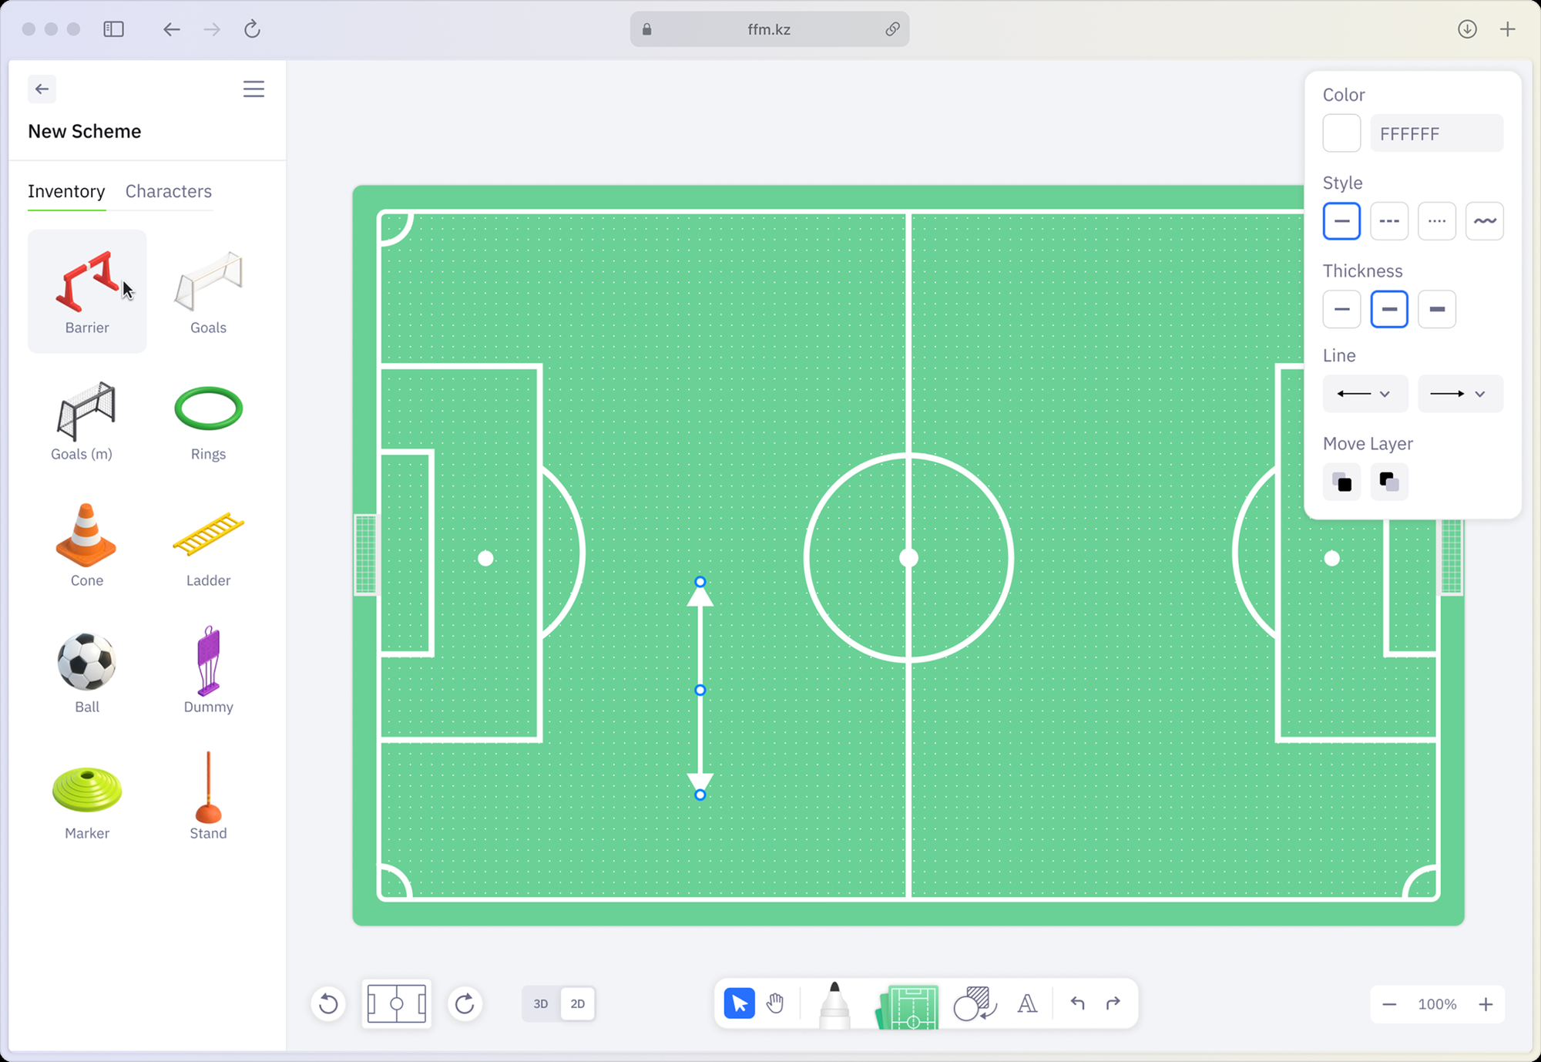The image size is (1541, 1062).
Task: Pick the Goals inventory item
Action: point(208,291)
